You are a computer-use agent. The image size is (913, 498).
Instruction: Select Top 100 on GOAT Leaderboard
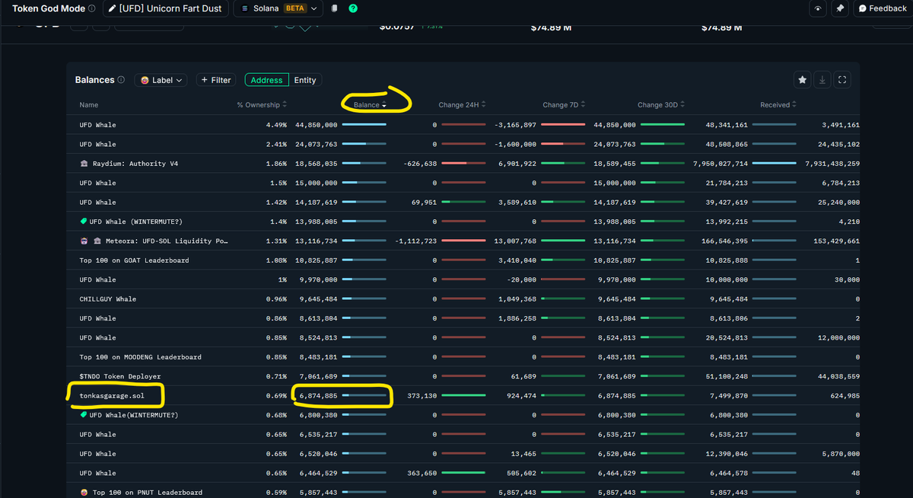(134, 260)
